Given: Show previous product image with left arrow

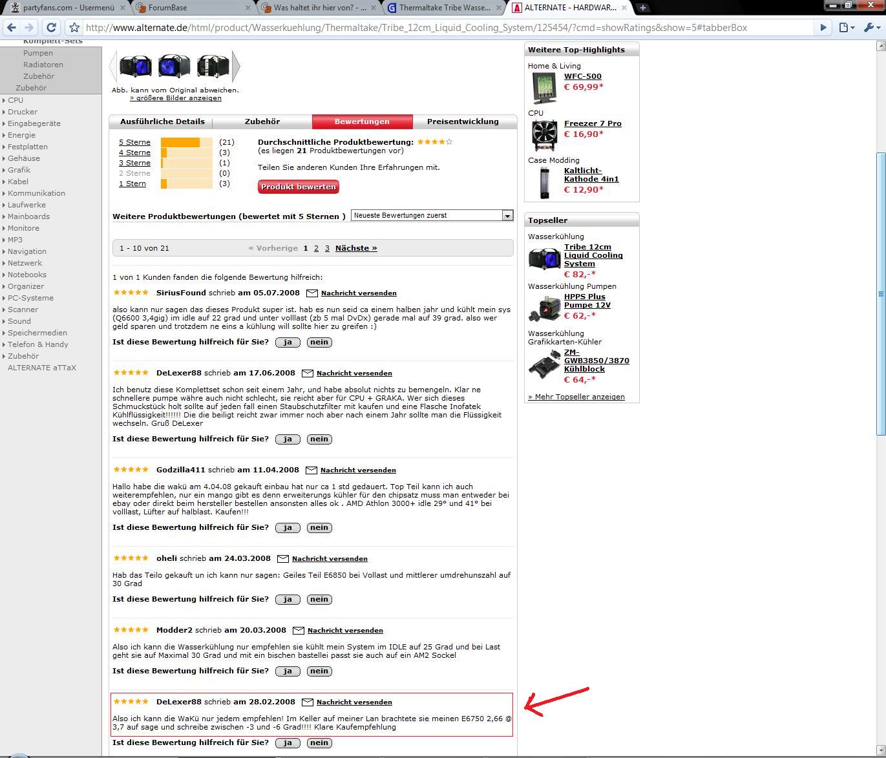Looking at the screenshot, I should coord(113,65).
